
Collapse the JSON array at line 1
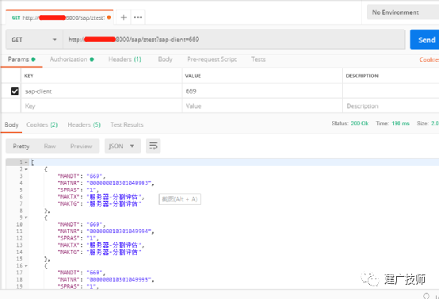[x=26, y=163]
